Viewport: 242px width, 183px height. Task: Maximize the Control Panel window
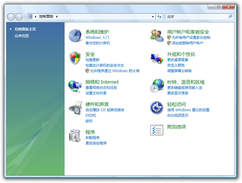pyautogui.click(x=219, y=7)
